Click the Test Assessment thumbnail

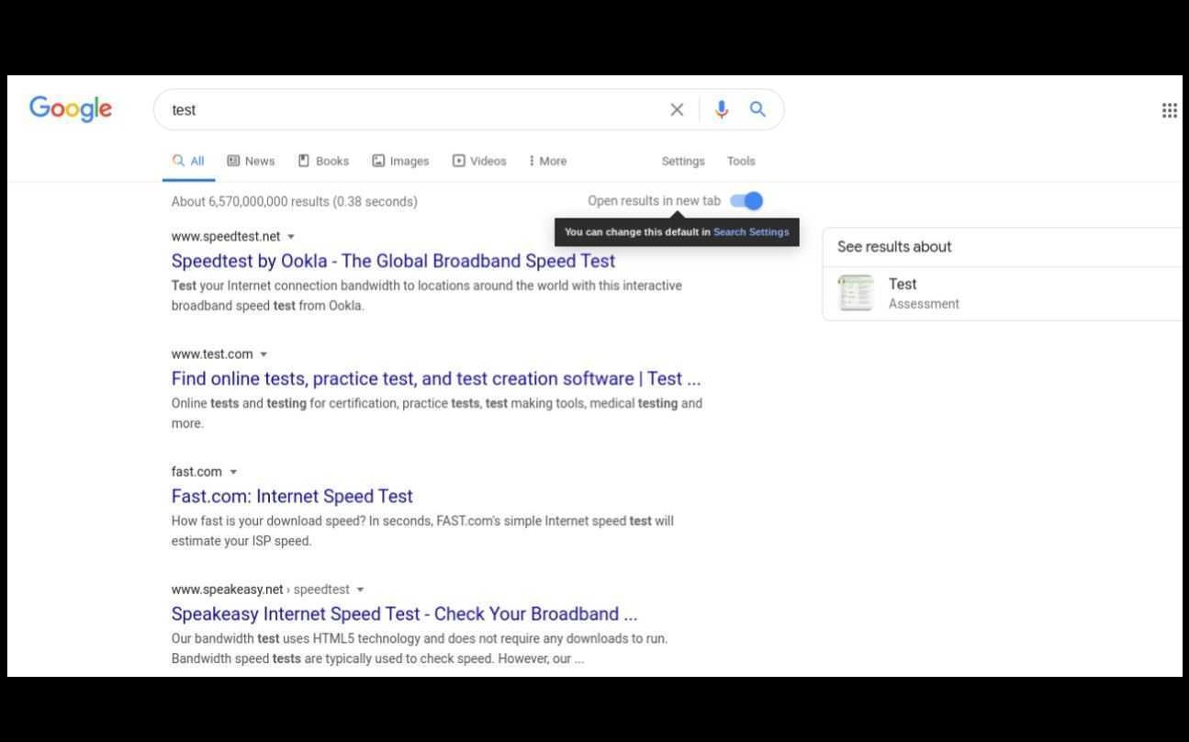[x=855, y=292]
